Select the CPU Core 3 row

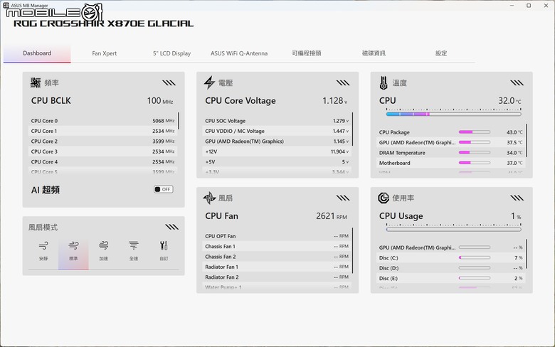[102, 151]
